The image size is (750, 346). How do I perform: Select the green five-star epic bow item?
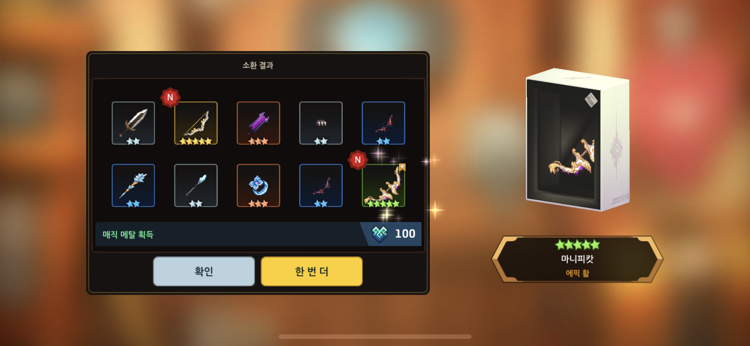tap(383, 185)
